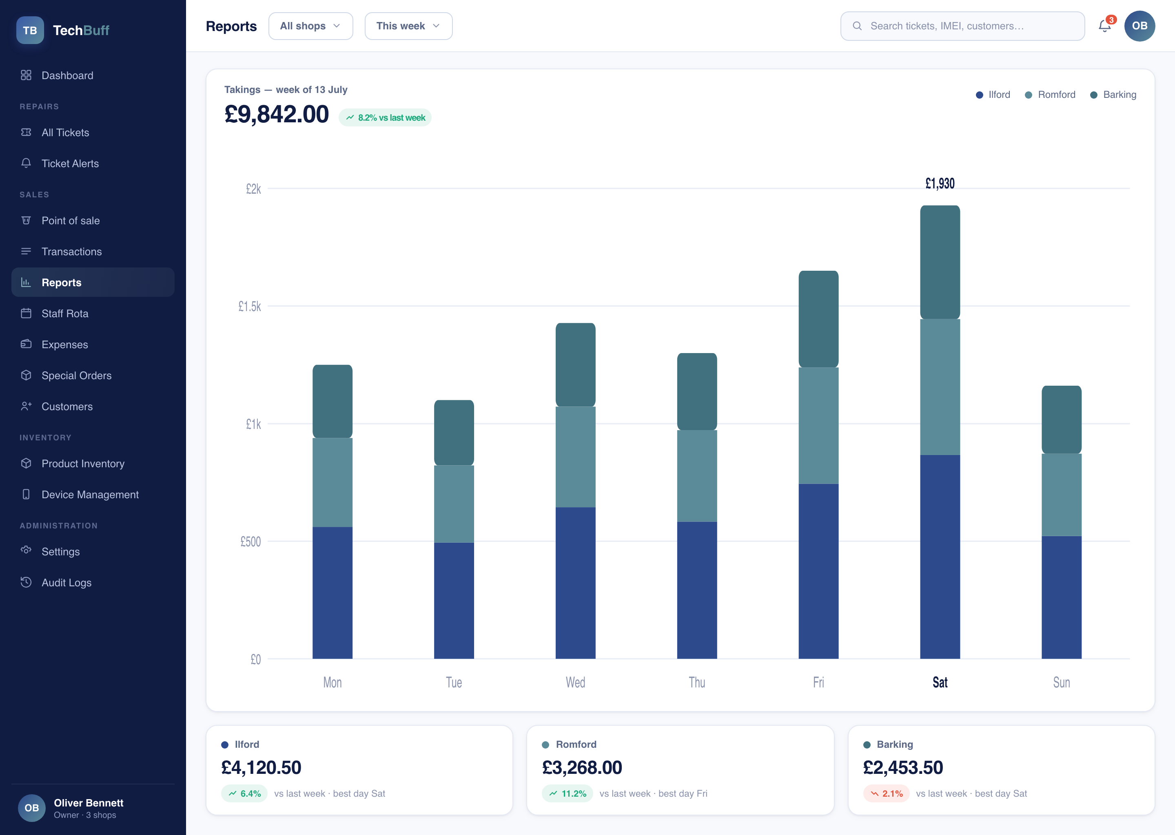Open Point of sale page
1175x835 pixels.
click(x=93, y=220)
